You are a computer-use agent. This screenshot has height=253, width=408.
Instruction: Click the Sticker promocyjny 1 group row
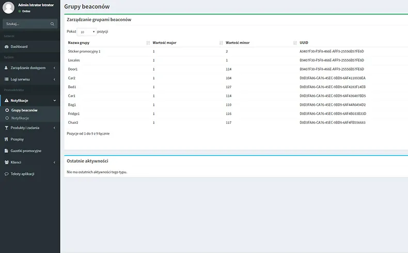(x=84, y=52)
